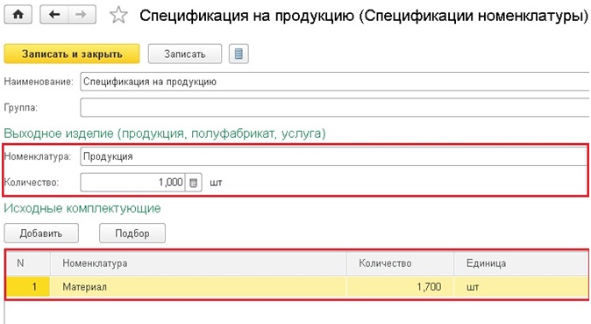591x324 pixels.
Task: Go to the Home page icon
Action: 18,15
